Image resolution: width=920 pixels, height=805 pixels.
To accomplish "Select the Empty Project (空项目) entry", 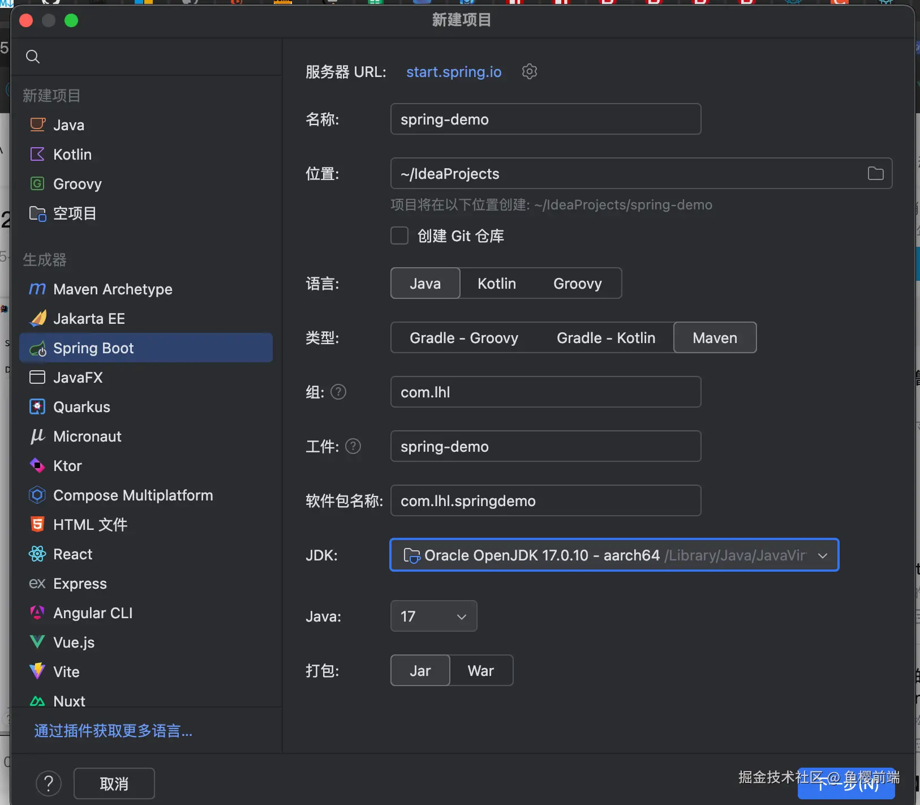I will pos(146,213).
